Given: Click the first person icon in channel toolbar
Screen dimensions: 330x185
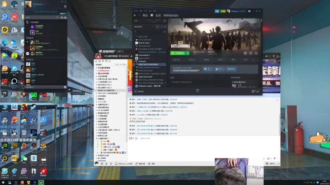Looking at the screenshot, I should click(96, 61).
